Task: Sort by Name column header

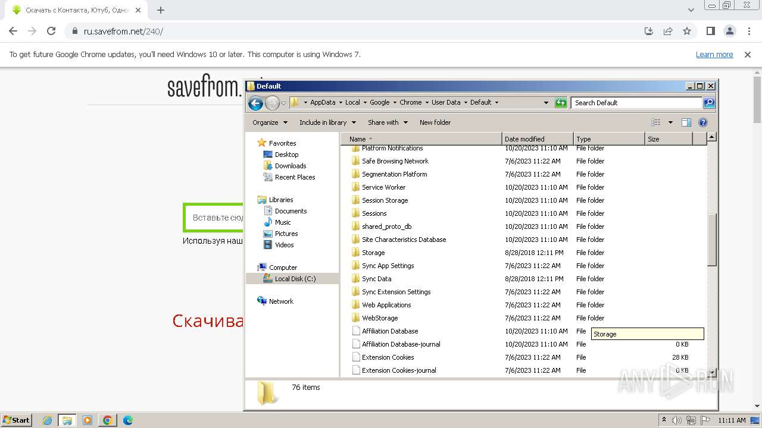Action: (x=421, y=139)
